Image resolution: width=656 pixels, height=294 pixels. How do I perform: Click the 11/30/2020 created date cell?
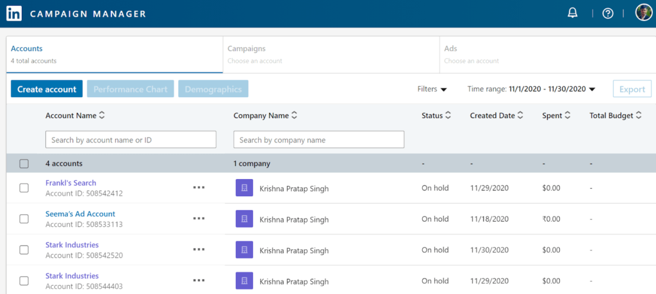click(489, 250)
